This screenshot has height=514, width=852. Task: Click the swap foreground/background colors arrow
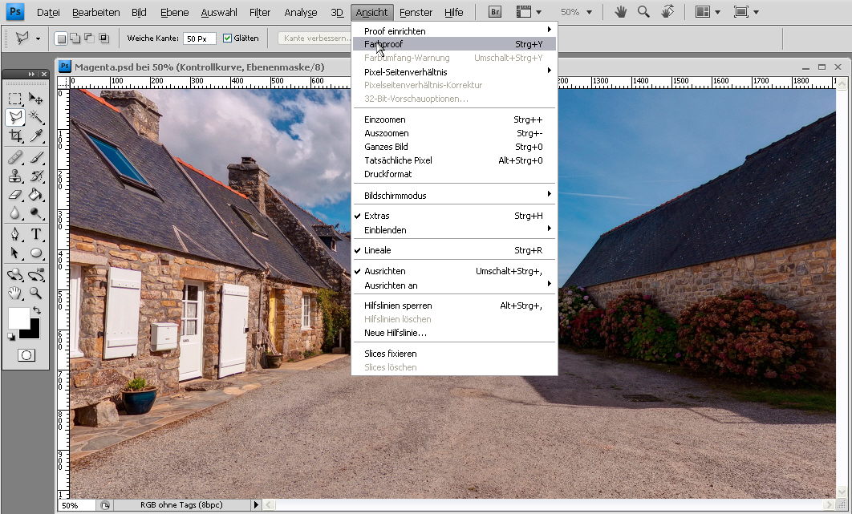pos(35,310)
